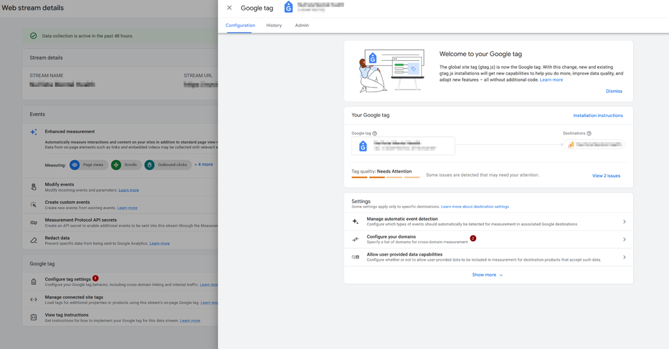Click the blue Google tag logo in header
The image size is (669, 349).
pos(288,7)
